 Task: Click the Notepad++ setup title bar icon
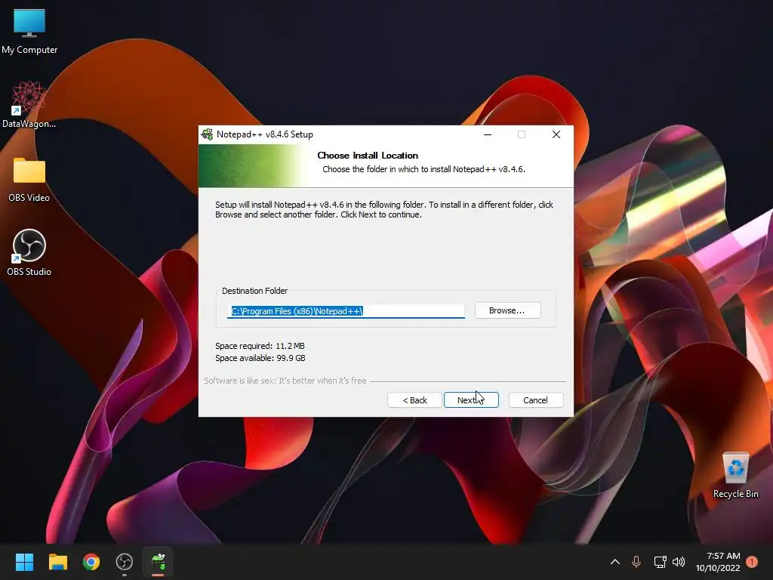coord(208,134)
